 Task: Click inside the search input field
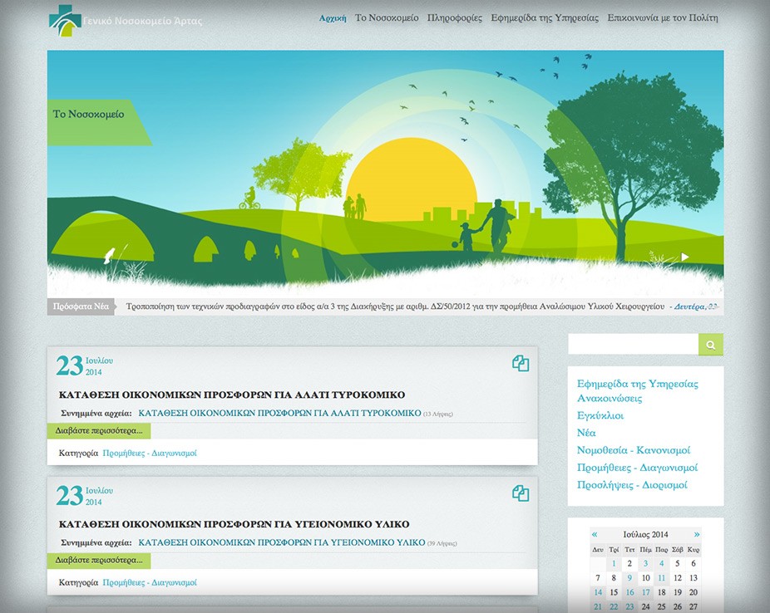[634, 344]
